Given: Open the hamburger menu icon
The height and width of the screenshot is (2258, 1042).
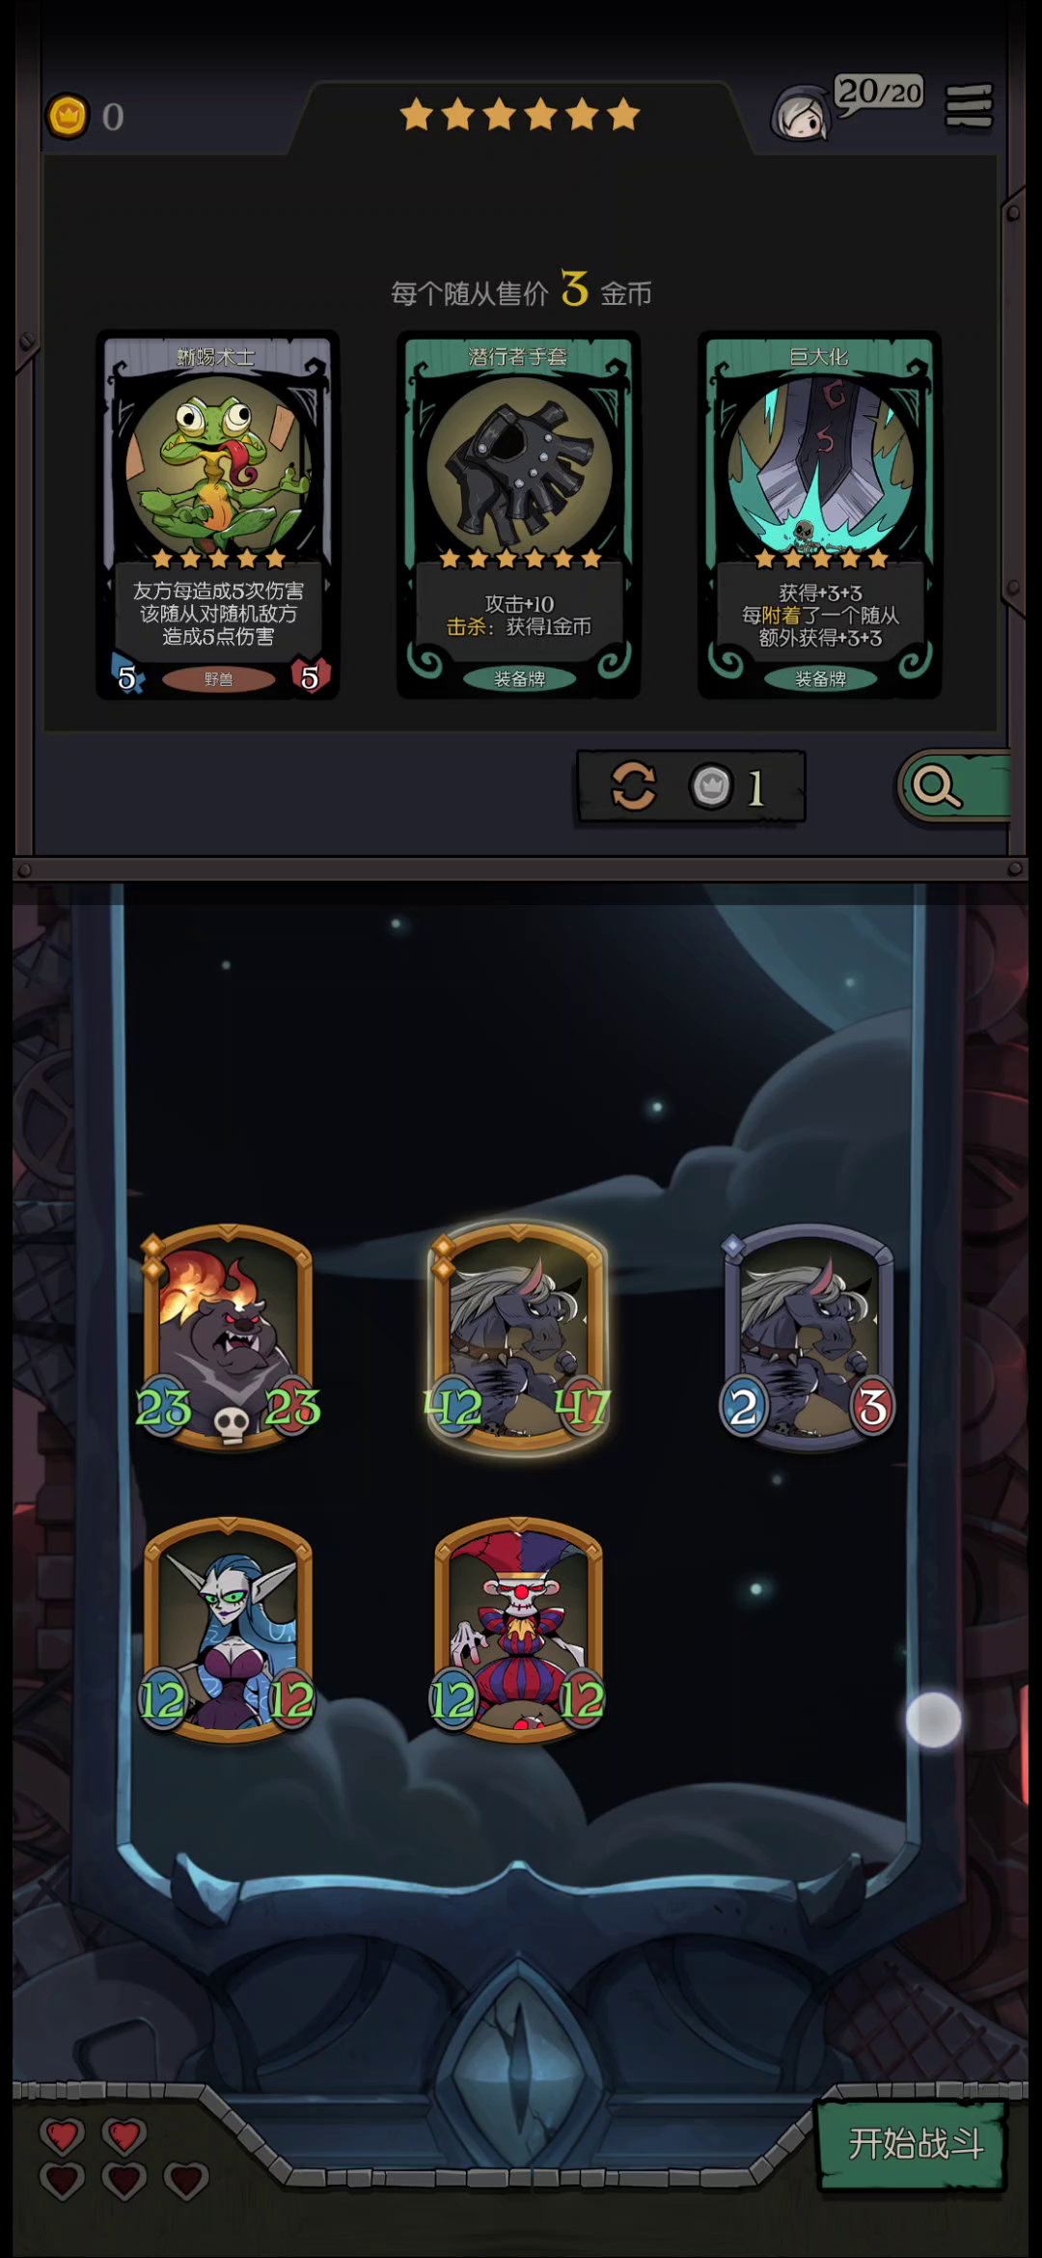Looking at the screenshot, I should (x=969, y=106).
